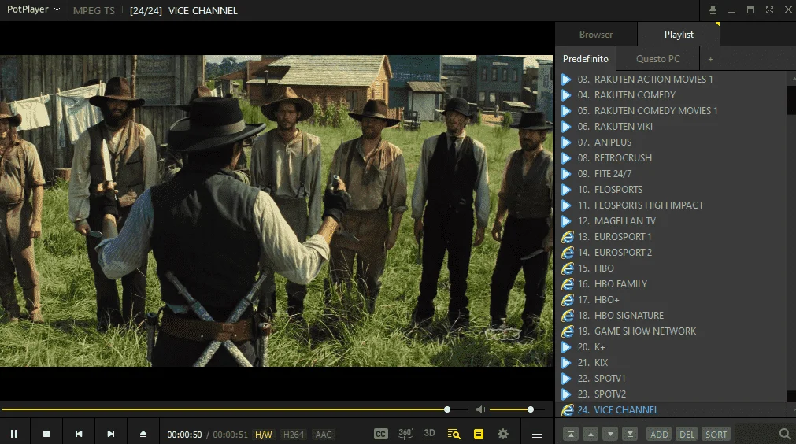Switch to the Browser tab
This screenshot has width=796, height=444.
[596, 35]
